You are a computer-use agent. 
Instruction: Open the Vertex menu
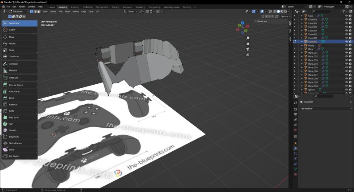click(75, 12)
